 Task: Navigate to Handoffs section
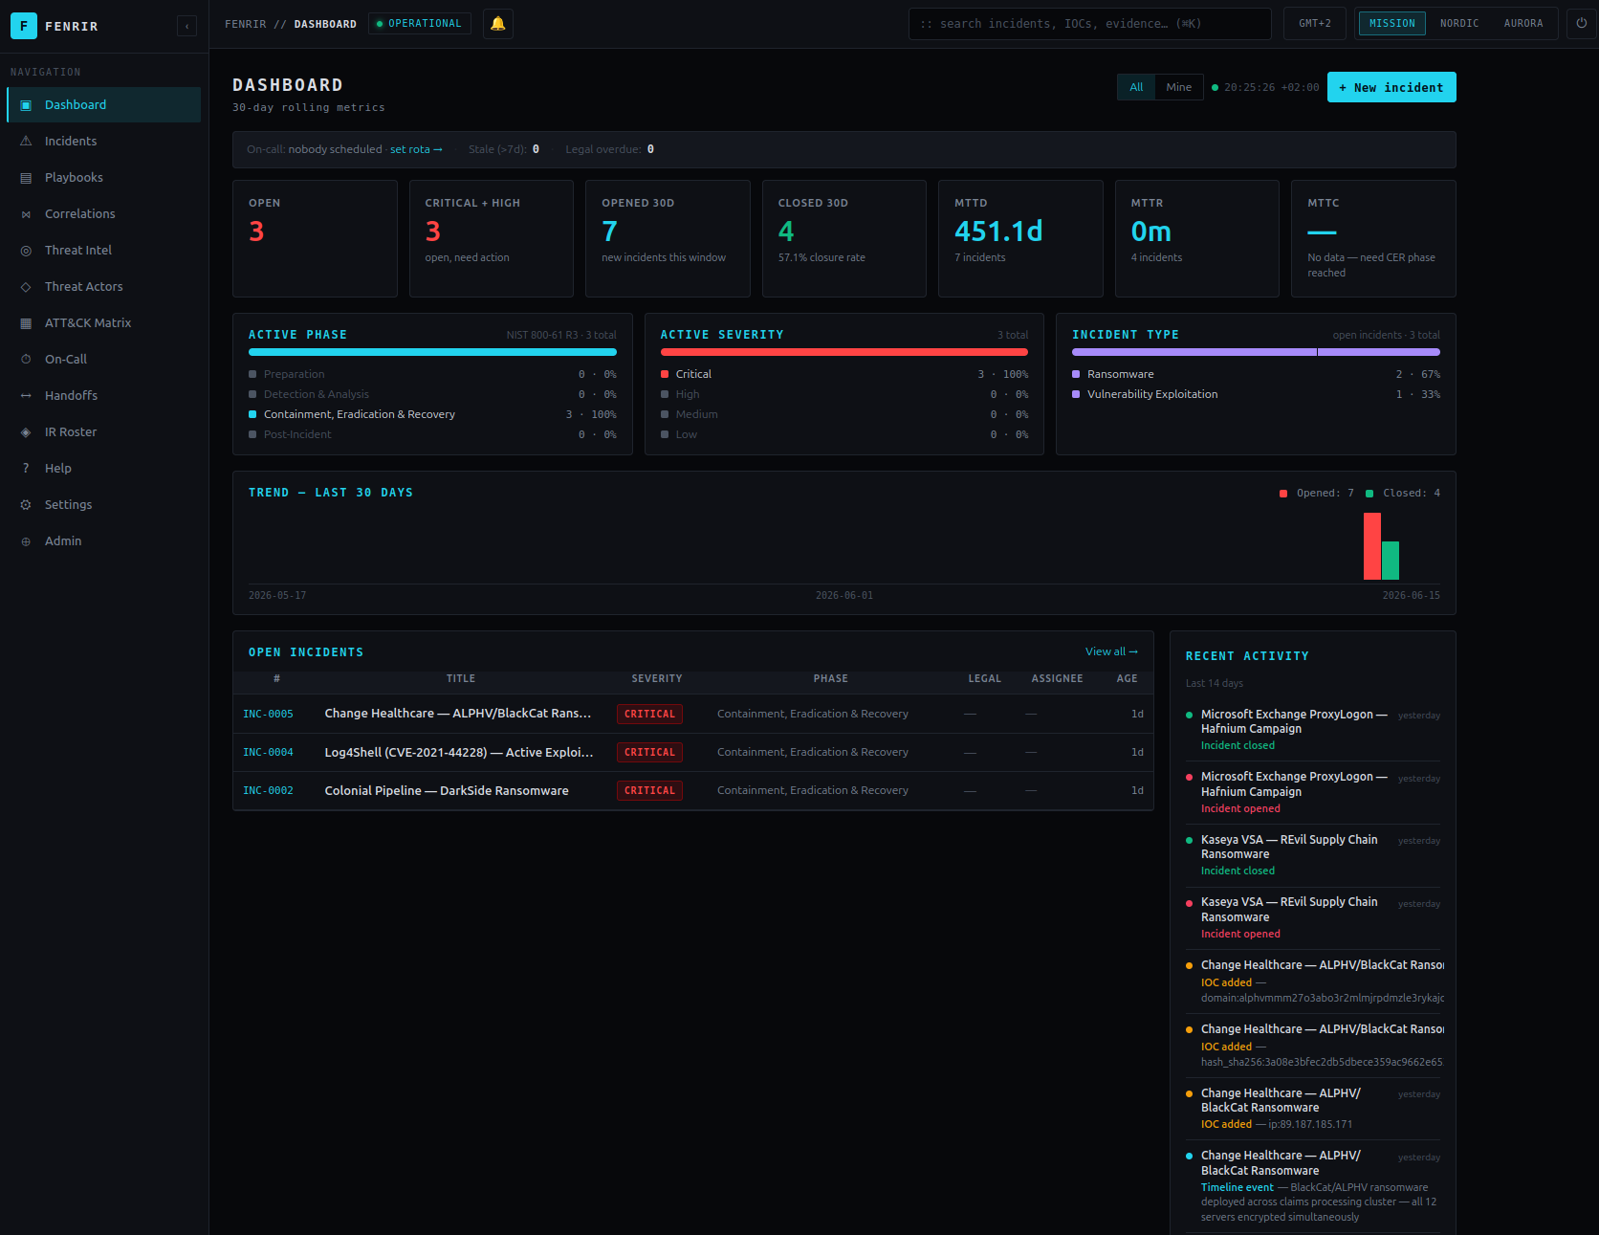click(104, 396)
